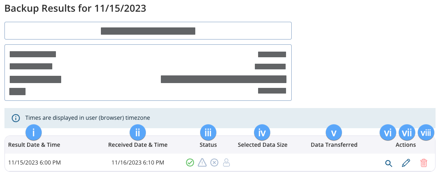440x175 pixels.
Task: Click annotation marker iv
Action: (x=262, y=133)
